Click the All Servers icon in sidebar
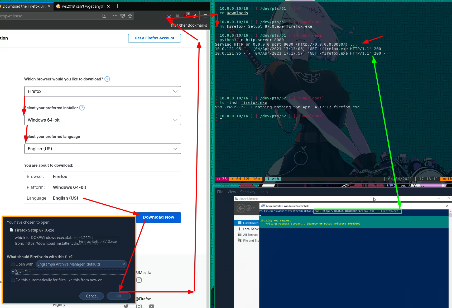 click(239, 235)
